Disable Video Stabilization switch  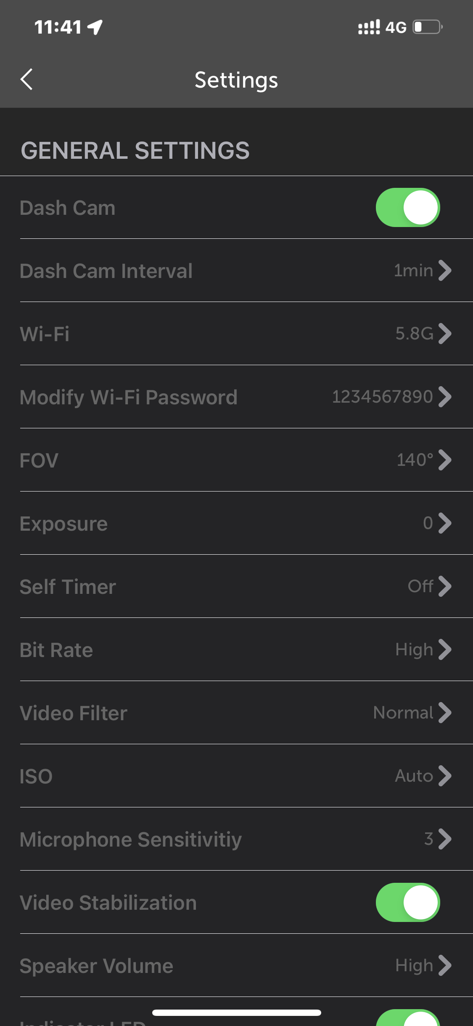pos(407,903)
